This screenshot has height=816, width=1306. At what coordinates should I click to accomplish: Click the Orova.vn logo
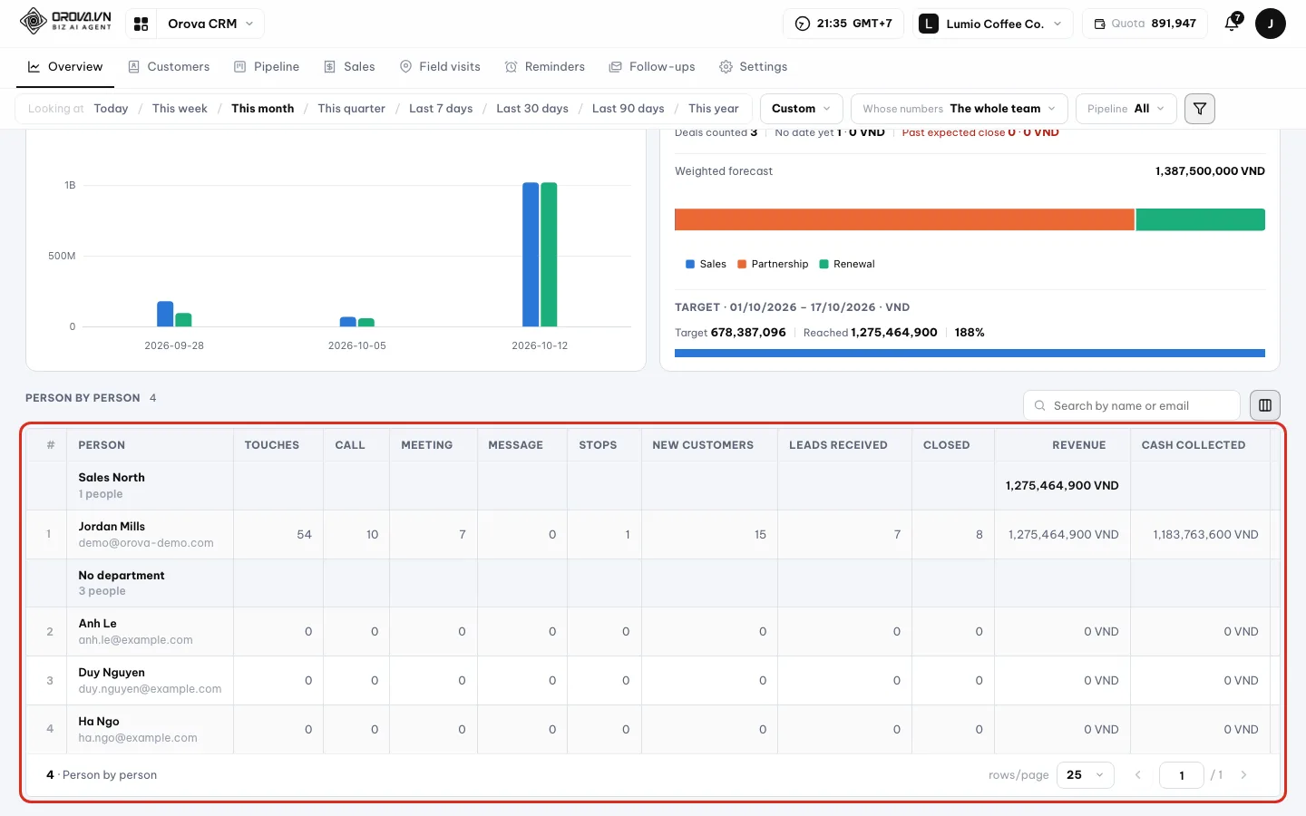pos(66,22)
